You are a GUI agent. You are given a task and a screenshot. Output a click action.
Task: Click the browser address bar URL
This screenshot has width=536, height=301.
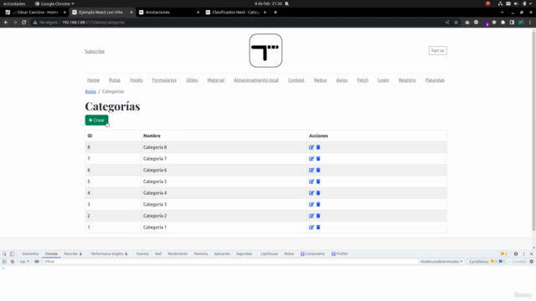(x=93, y=23)
